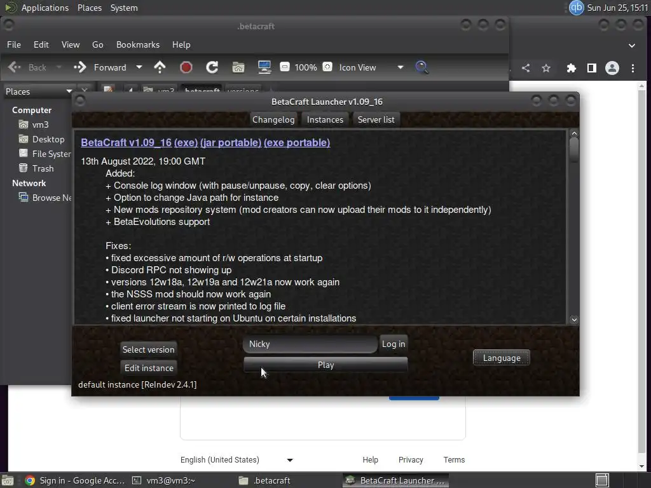Screen dimensions: 651x488
Task: Go up one folder with Up arrow
Action: pyautogui.click(x=160, y=67)
